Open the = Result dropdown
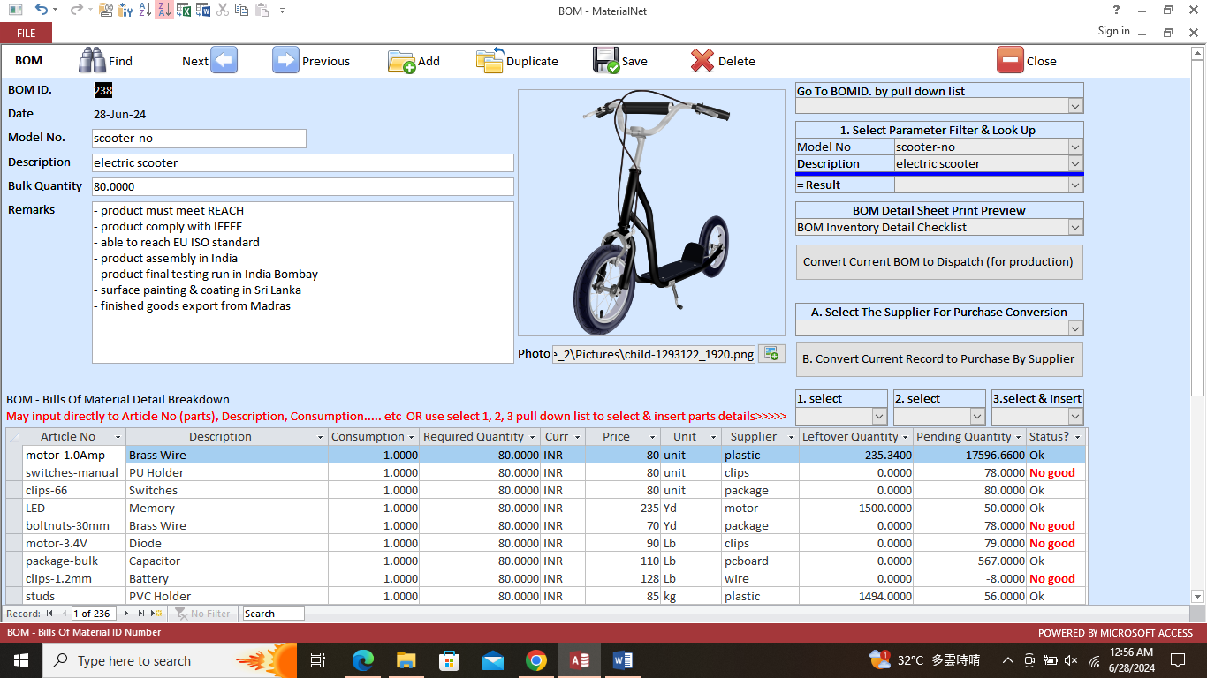Screen dimensions: 1207x678 coord(1075,185)
